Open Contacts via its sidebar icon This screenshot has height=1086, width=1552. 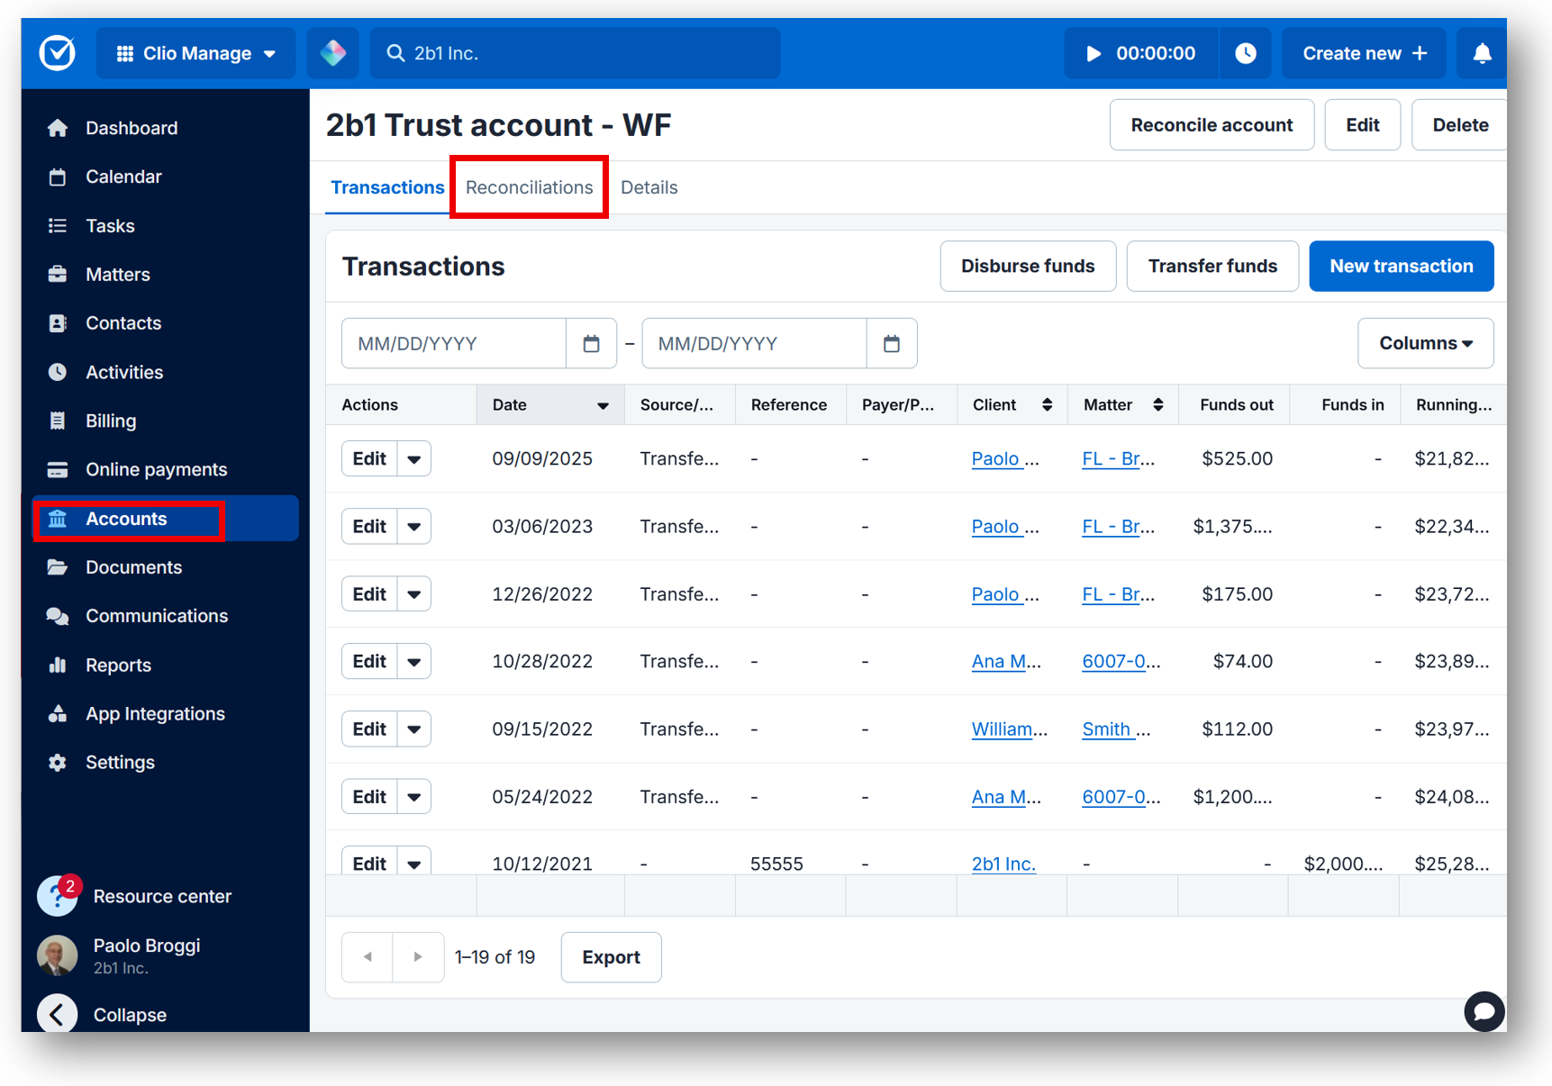click(58, 322)
